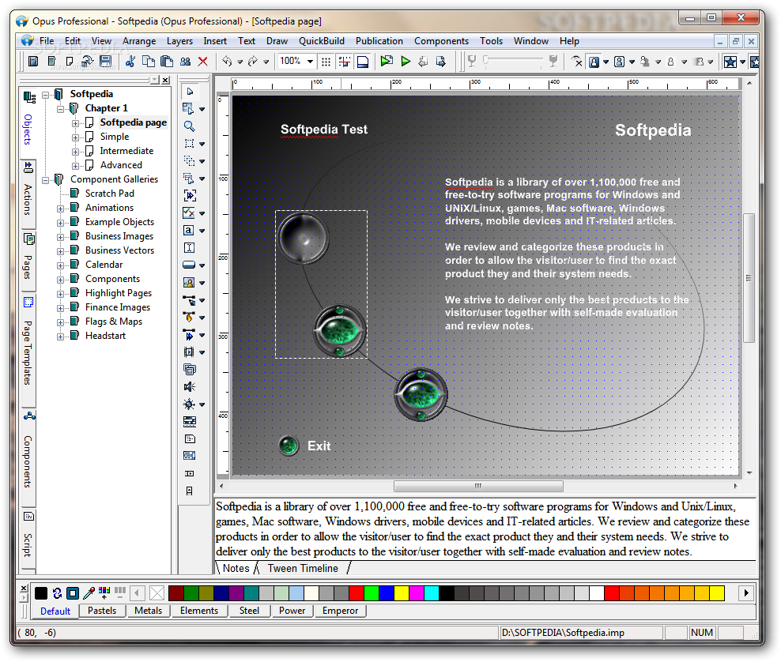Click the Undo arrow icon
This screenshot has height=662, width=781.
227,61
